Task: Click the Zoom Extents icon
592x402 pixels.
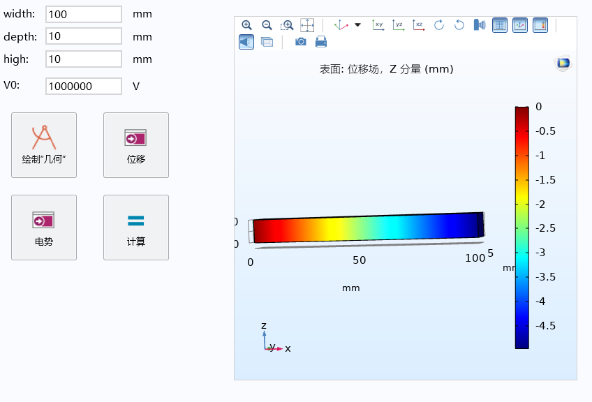Action: 307,25
